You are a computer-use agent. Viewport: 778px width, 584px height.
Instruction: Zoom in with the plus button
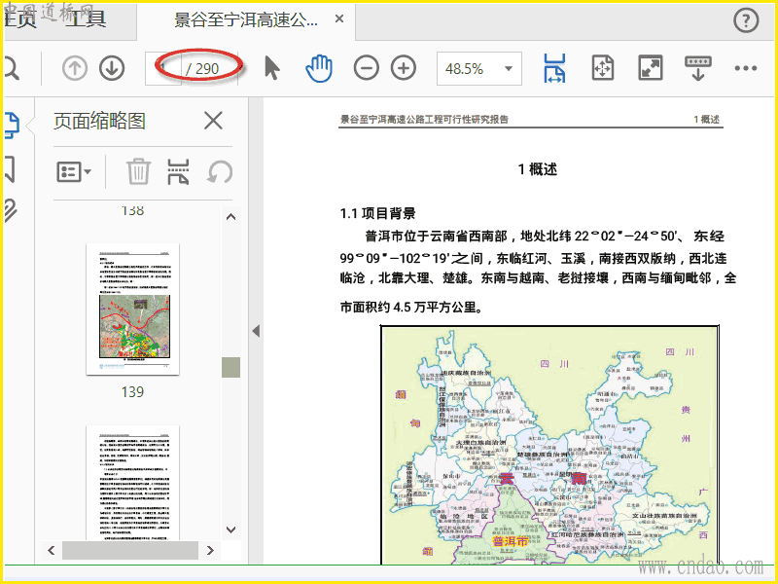click(x=404, y=68)
